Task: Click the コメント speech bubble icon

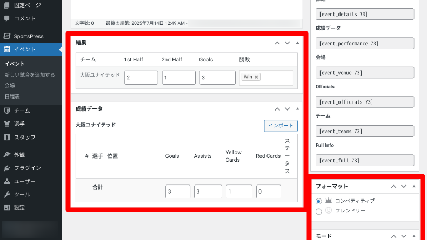Action: pyautogui.click(x=7, y=18)
